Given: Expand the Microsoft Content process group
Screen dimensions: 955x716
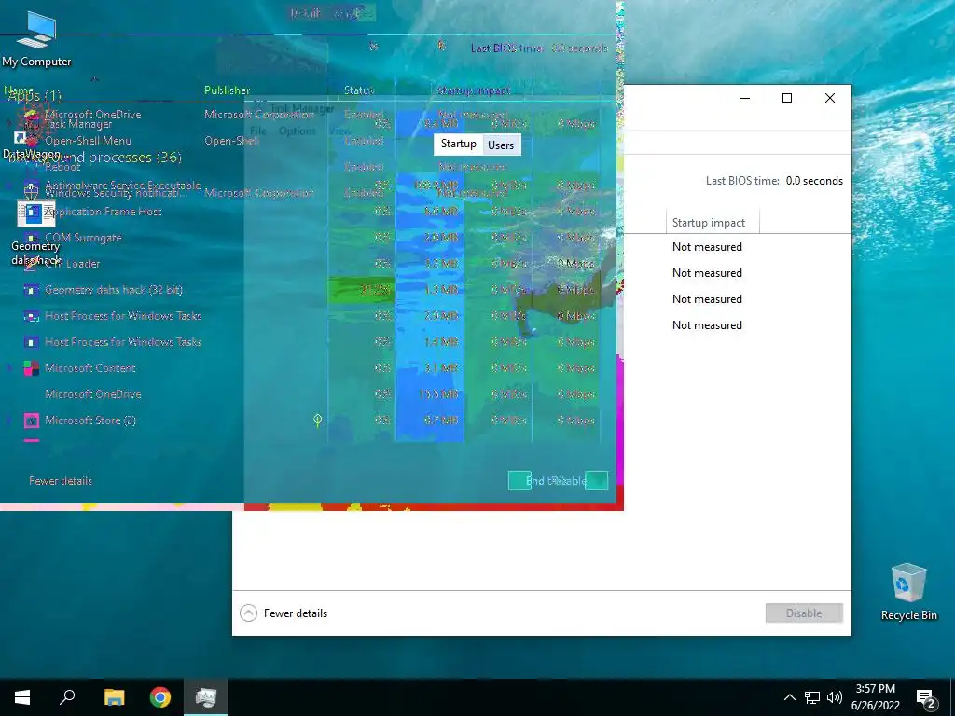Looking at the screenshot, I should tap(9, 368).
